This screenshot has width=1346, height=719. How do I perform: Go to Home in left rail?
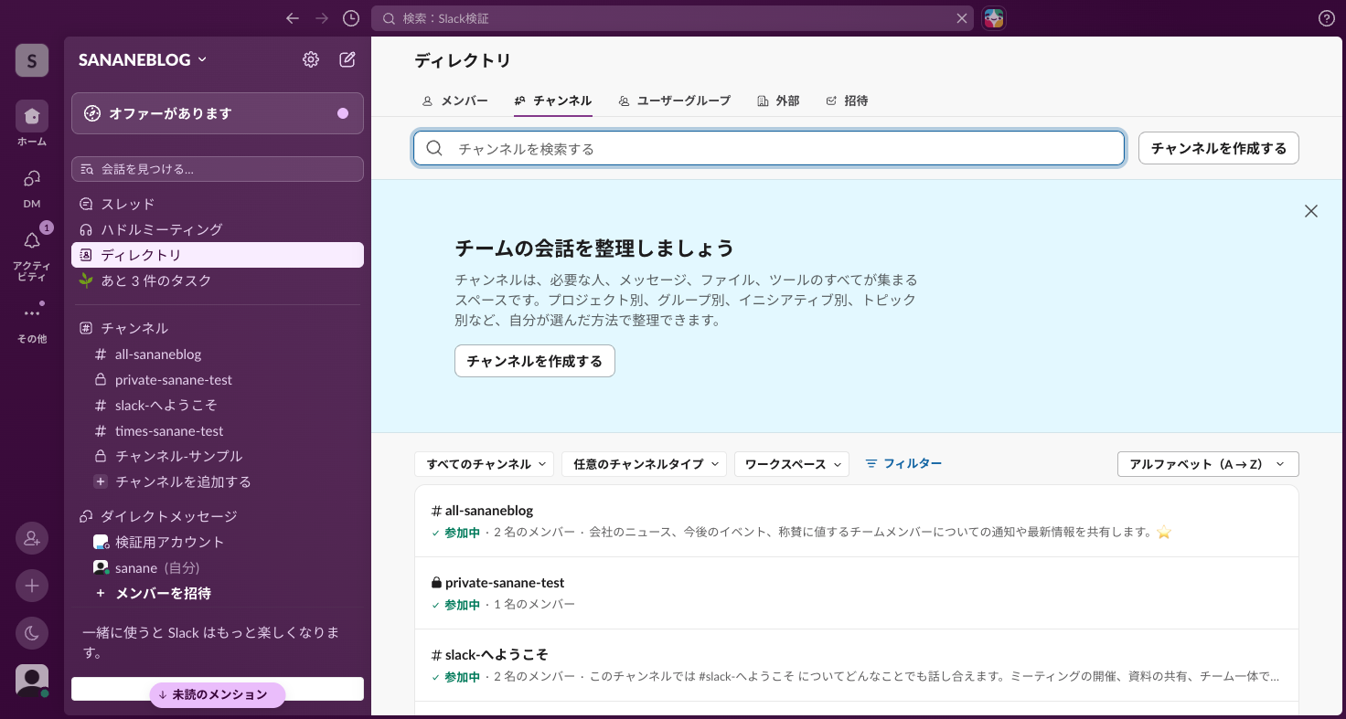(32, 124)
